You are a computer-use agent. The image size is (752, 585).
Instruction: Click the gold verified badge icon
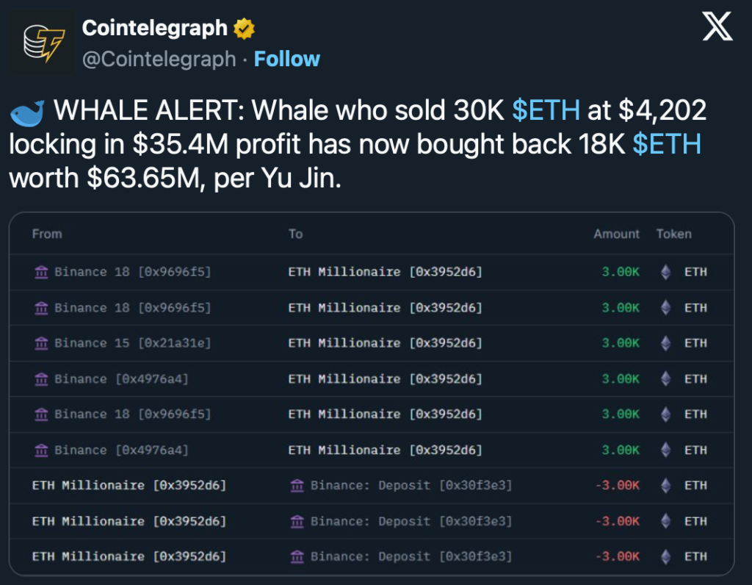(245, 29)
